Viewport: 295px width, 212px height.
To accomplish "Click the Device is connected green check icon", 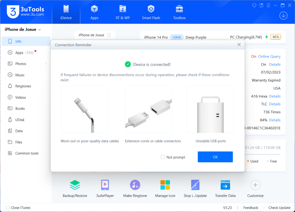I will pyautogui.click(x=128, y=64).
